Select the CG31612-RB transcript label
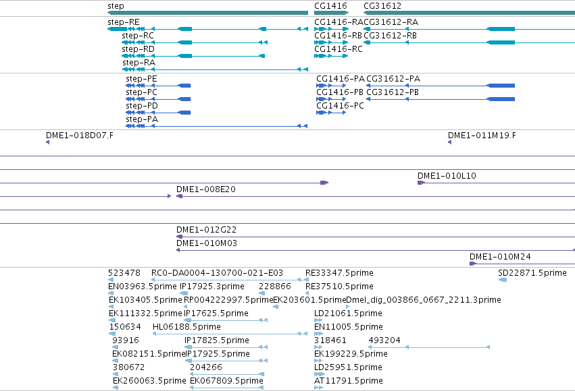 390,36
